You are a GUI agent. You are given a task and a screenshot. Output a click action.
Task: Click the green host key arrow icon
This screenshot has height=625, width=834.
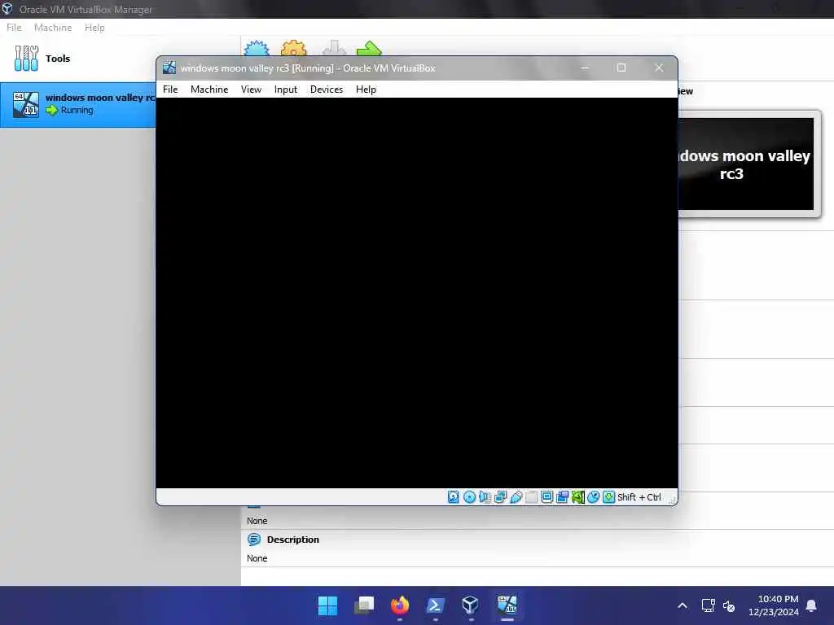tap(609, 497)
